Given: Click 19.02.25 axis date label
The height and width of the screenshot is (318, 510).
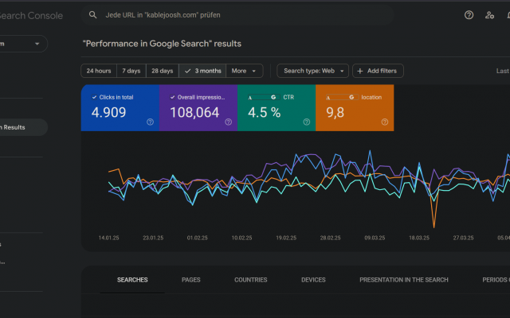Looking at the screenshot, I should (286, 238).
